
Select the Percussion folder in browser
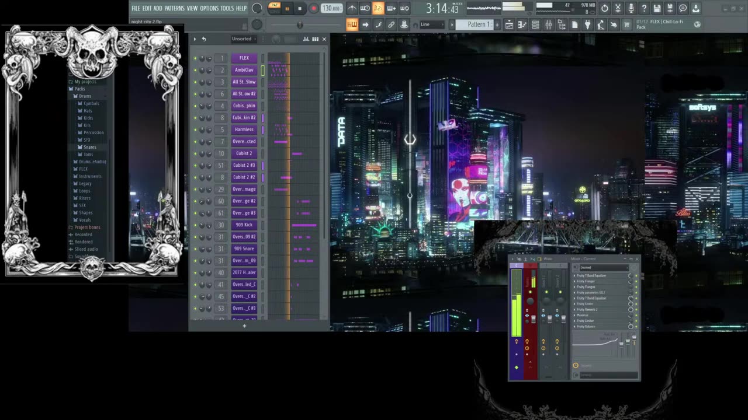click(x=93, y=132)
